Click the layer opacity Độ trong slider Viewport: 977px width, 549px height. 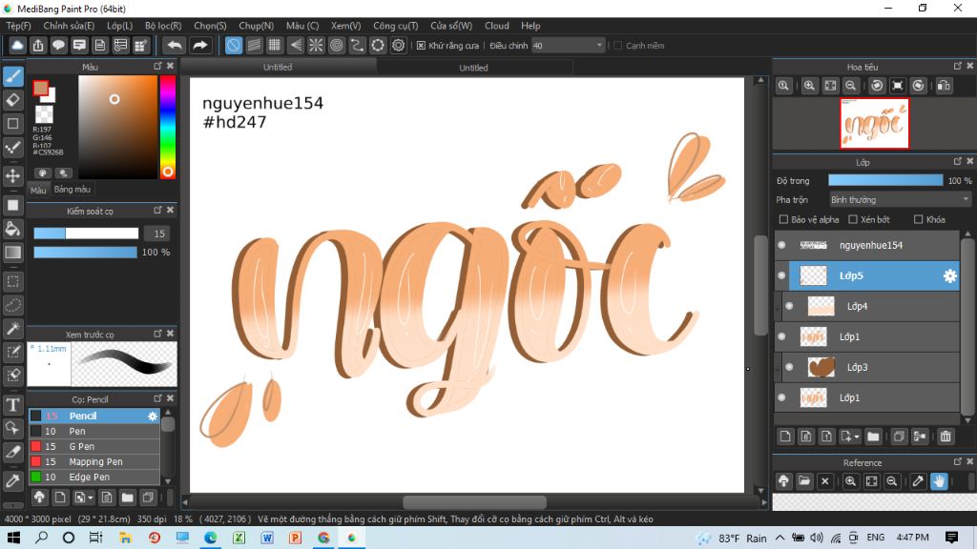tap(885, 180)
